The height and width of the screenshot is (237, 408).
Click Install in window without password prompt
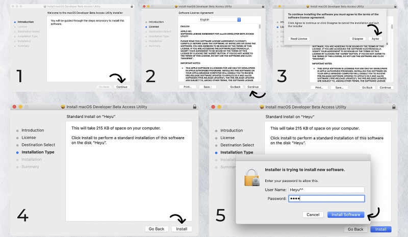tap(182, 229)
